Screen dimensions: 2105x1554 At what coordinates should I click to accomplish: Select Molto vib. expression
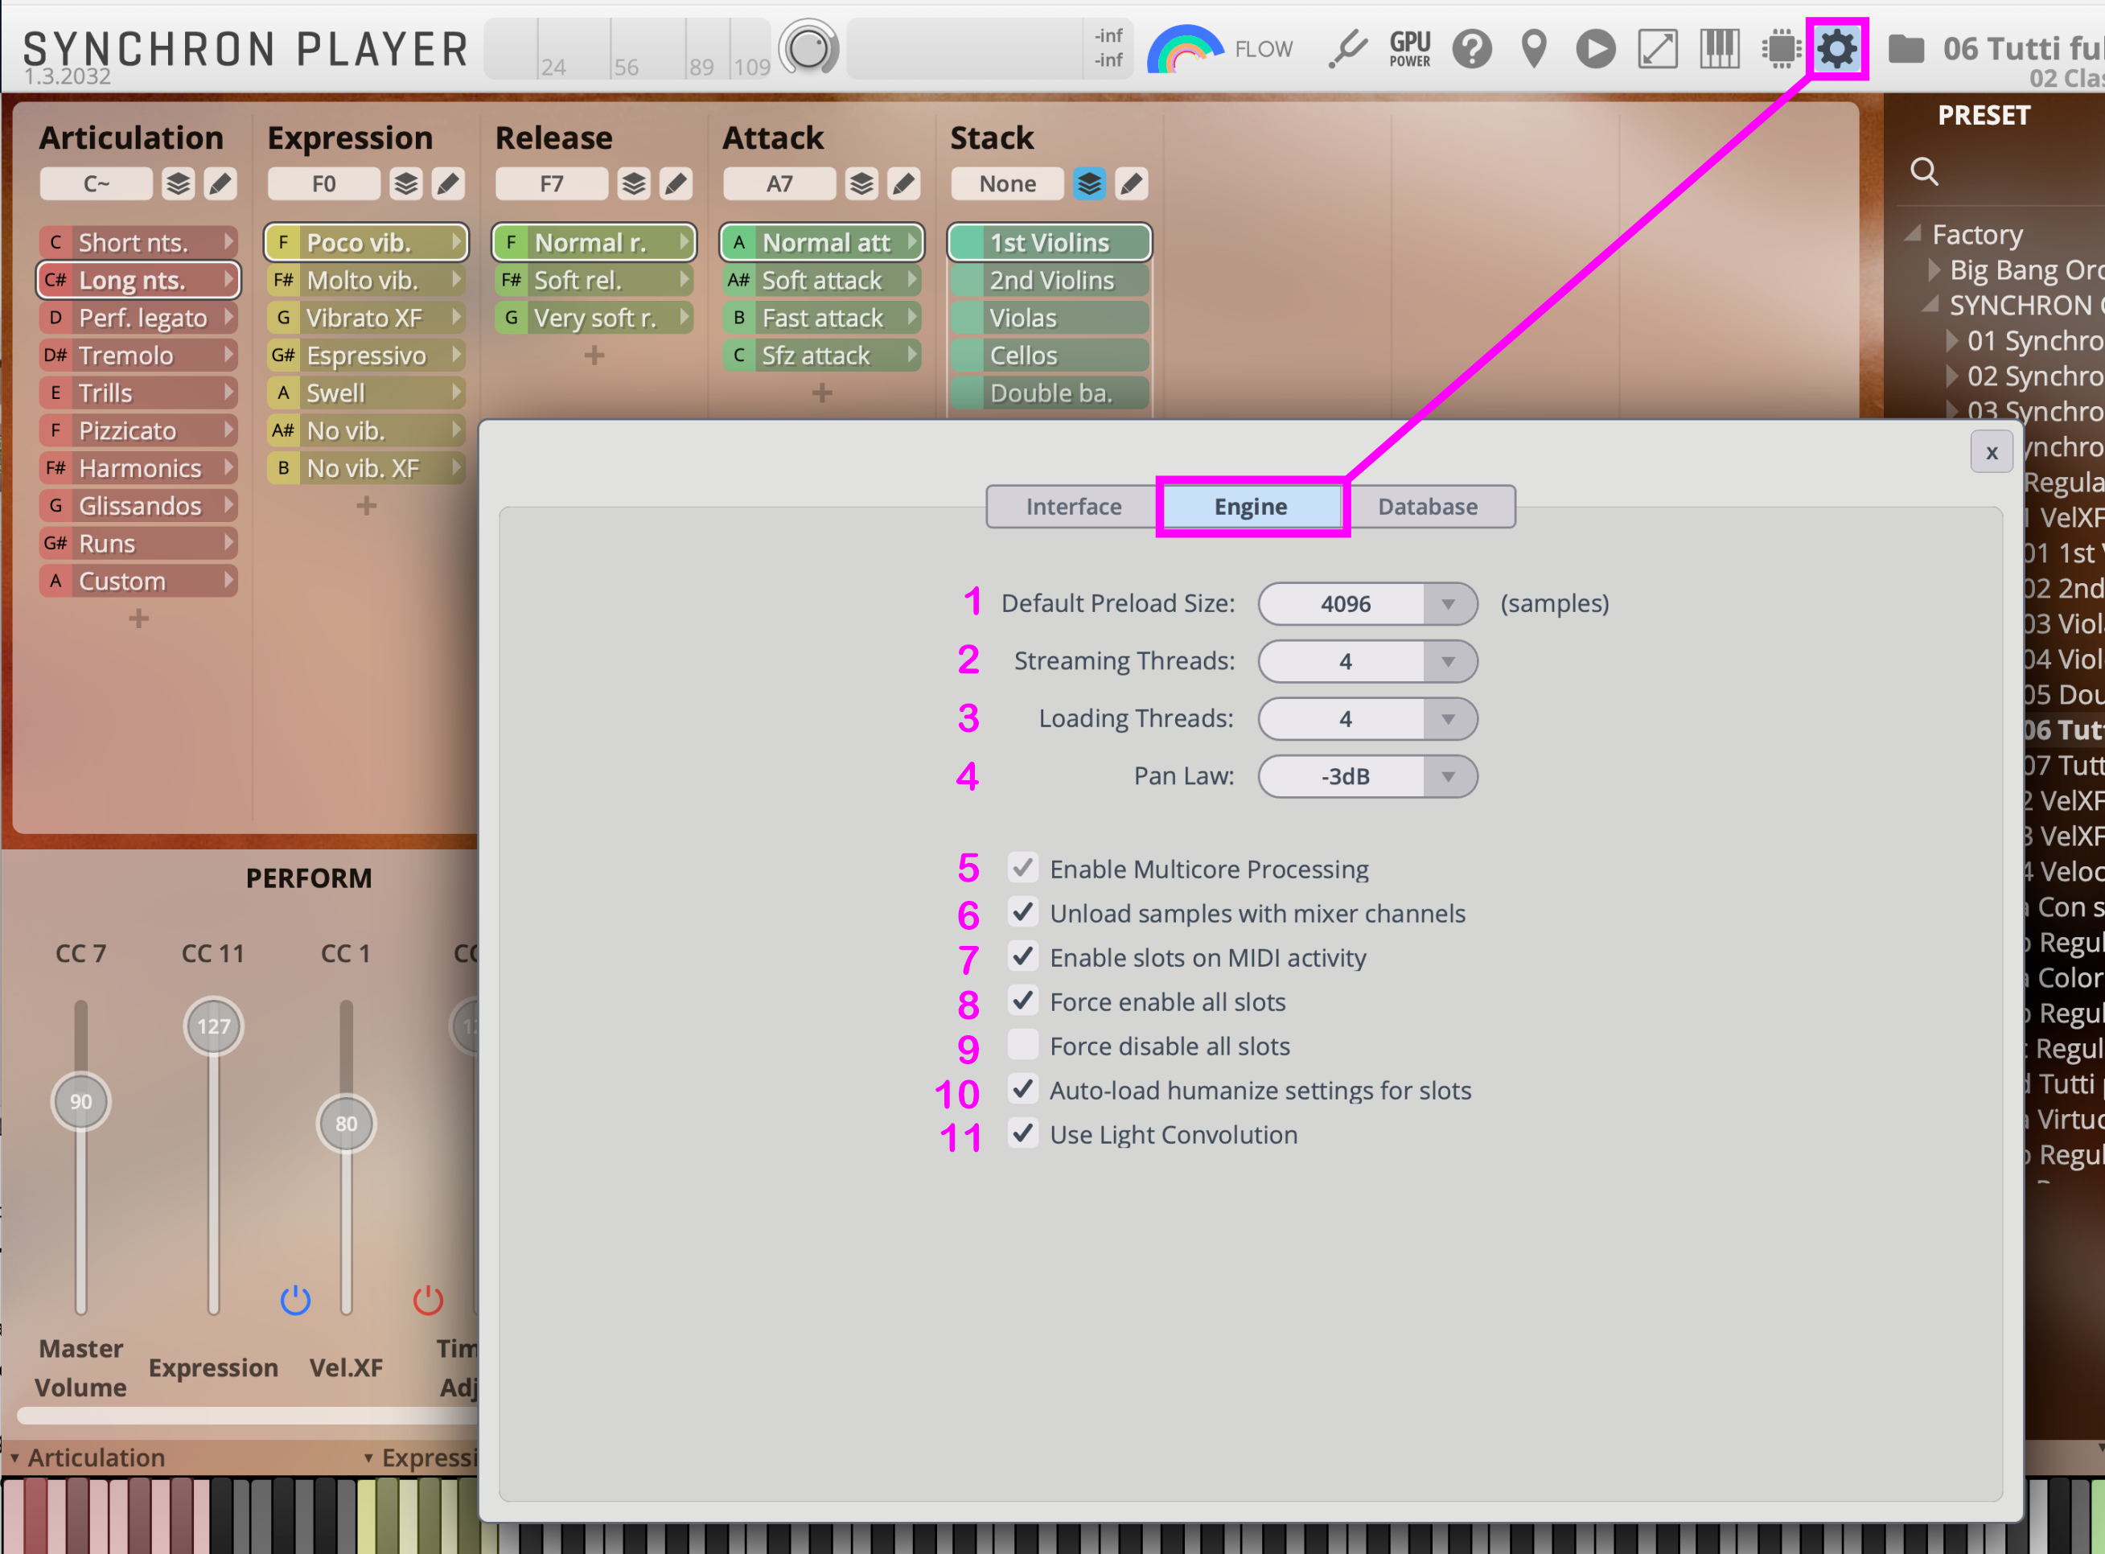[366, 281]
